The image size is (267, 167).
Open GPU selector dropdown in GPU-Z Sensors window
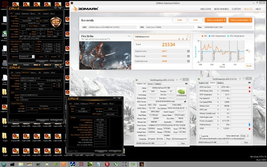(x=213, y=143)
